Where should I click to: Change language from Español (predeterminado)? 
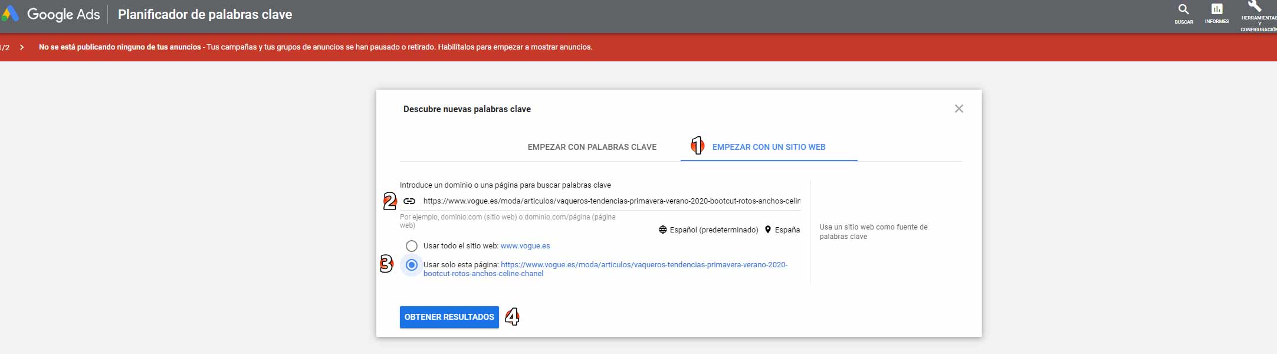[708, 230]
